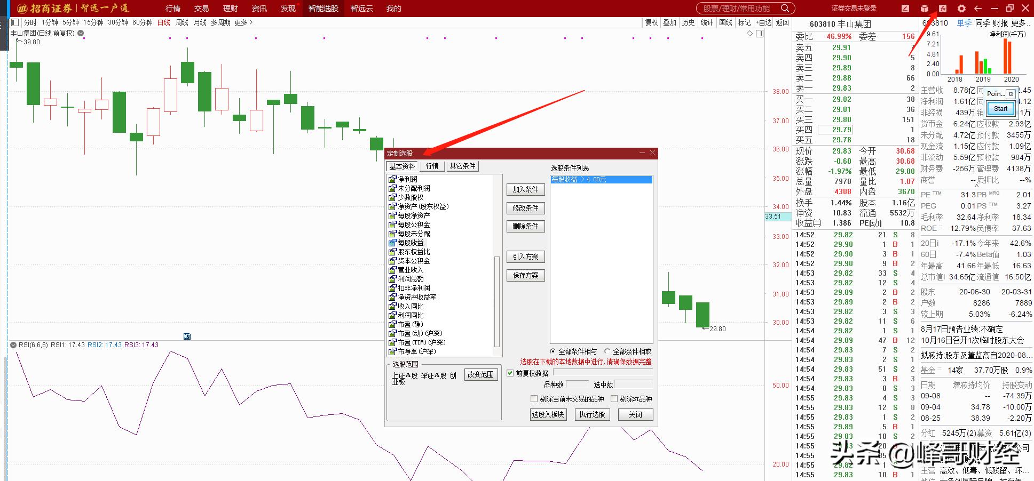Click the 引入方案 button

point(526,256)
